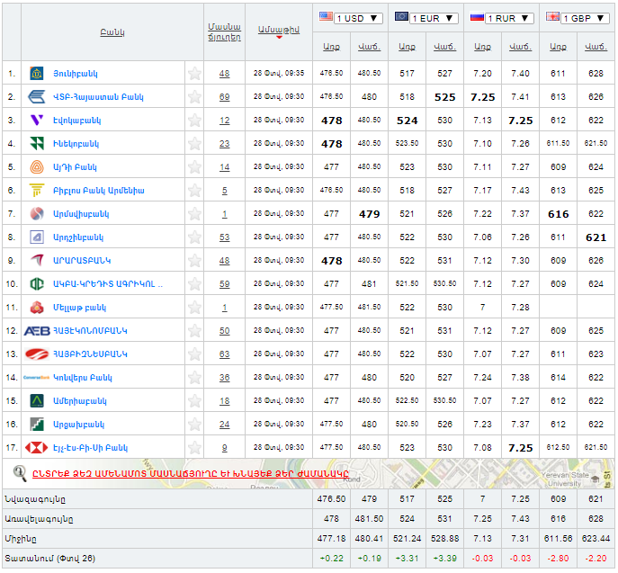
Task: Click the red nearest-branch map banner link
Action: tap(189, 473)
